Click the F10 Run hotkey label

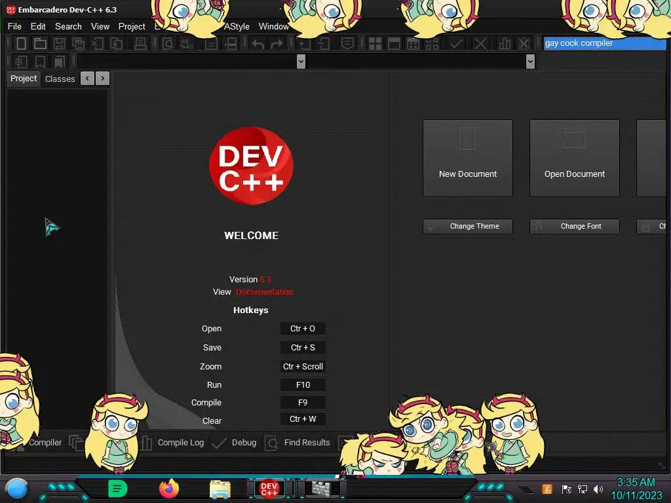(303, 384)
